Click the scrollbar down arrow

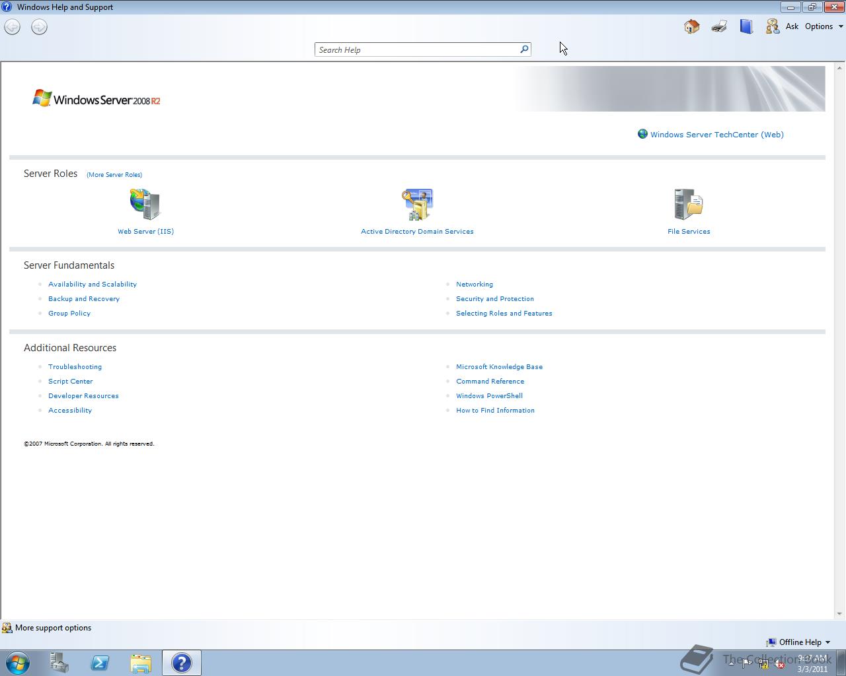pyautogui.click(x=839, y=613)
